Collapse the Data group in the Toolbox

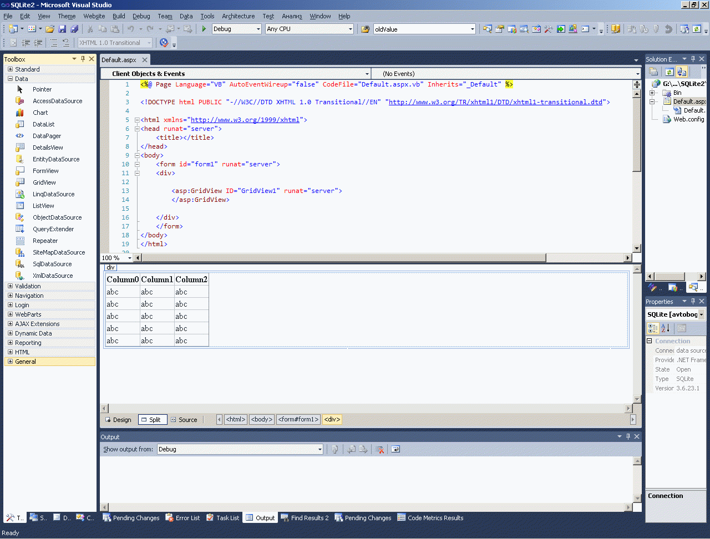pos(10,79)
